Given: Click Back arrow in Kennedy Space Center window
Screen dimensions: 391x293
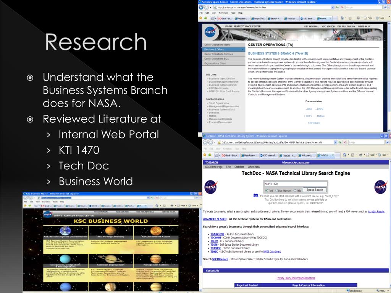Looking at the screenshot, I should click(x=201, y=7).
